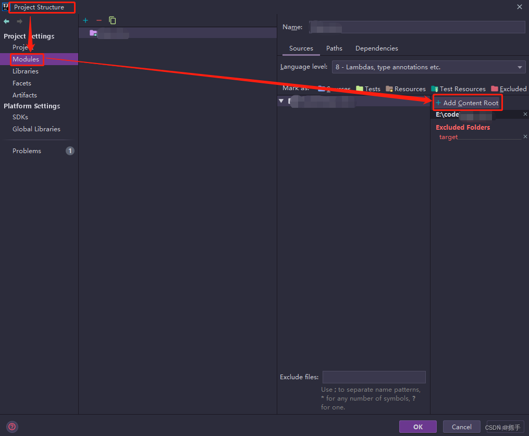Remove the target excluded folder

tap(525, 136)
